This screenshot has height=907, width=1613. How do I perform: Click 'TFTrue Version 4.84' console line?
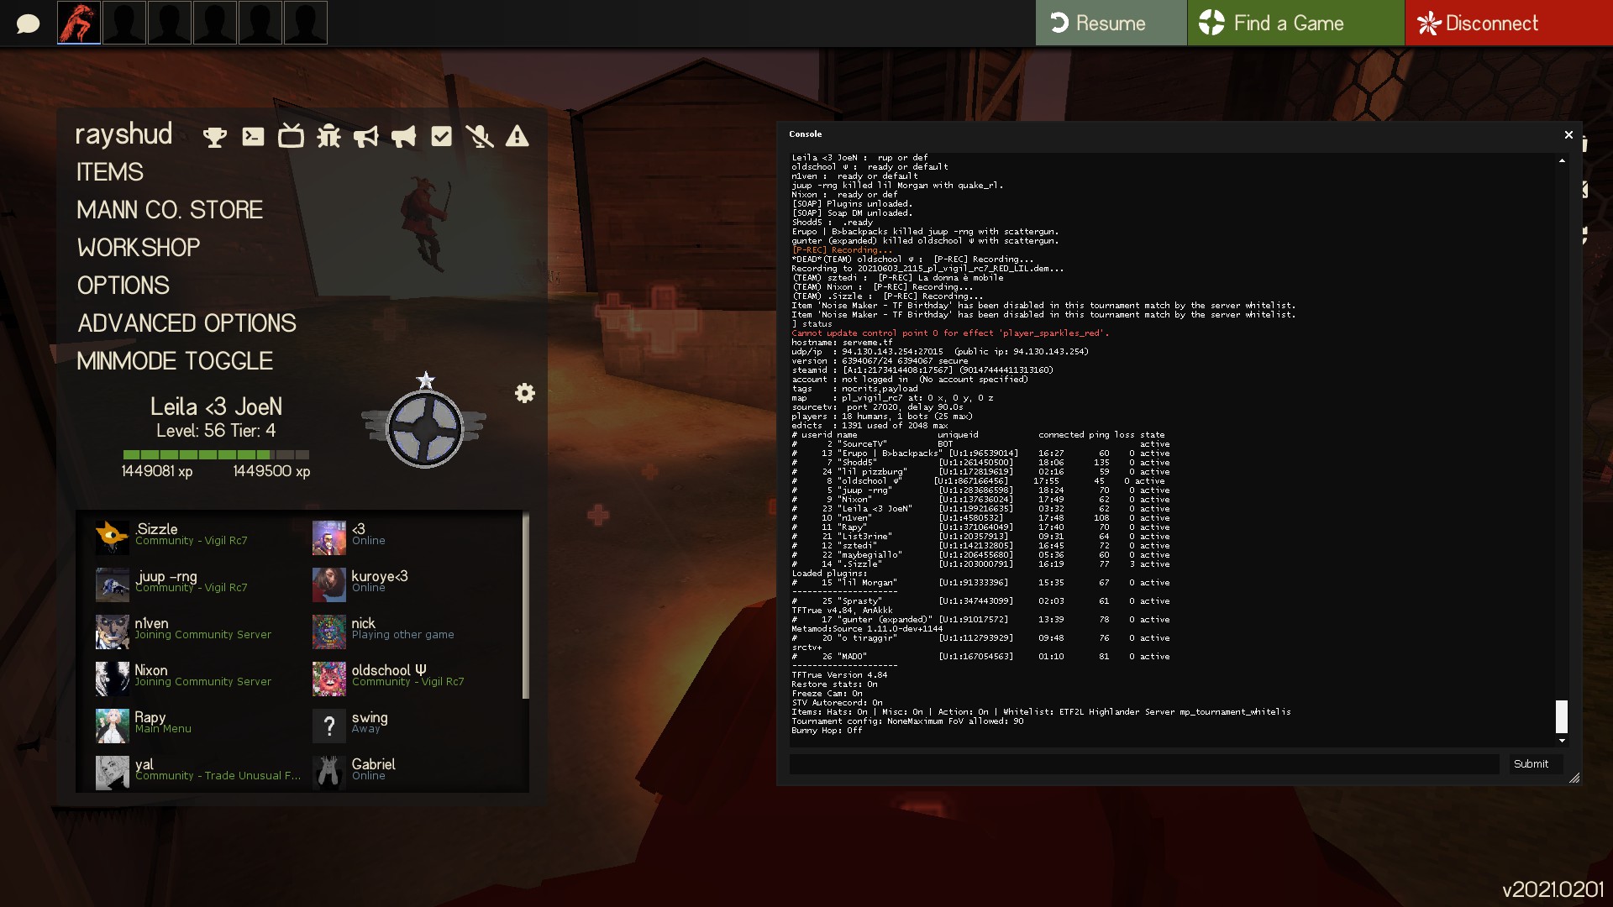(x=839, y=675)
